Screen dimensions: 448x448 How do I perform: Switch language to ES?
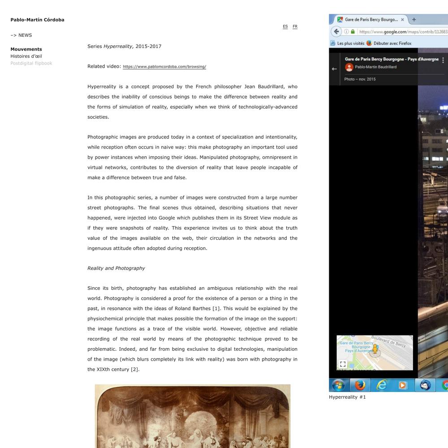point(285,26)
